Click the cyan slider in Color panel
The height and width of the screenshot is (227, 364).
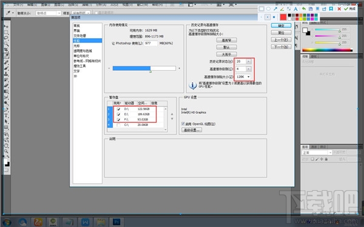click(x=328, y=30)
